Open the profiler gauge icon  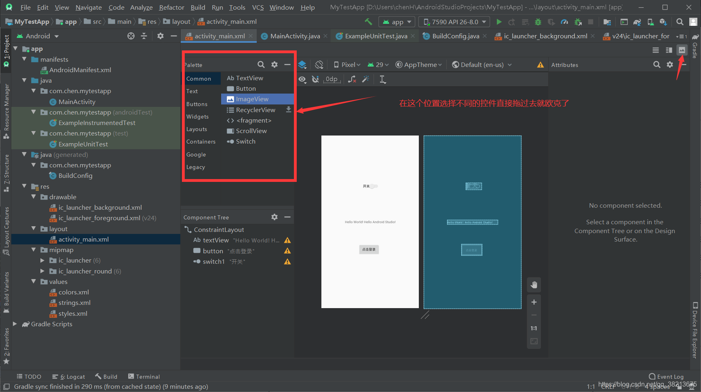pyautogui.click(x=564, y=22)
